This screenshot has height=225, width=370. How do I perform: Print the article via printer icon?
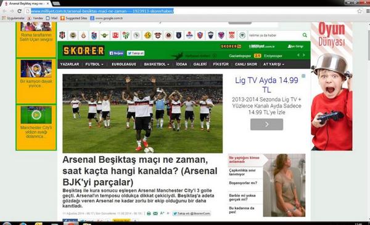[149, 213]
